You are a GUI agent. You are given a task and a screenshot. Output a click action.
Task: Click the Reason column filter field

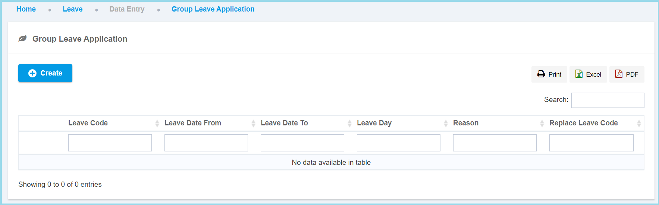[495, 143]
